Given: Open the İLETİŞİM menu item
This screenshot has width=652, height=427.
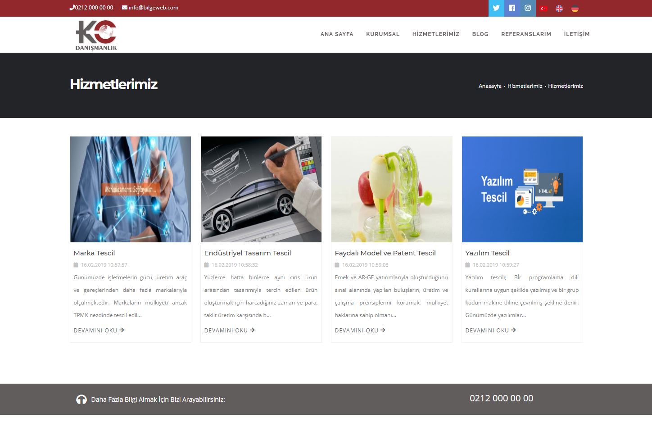Looking at the screenshot, I should [577, 34].
